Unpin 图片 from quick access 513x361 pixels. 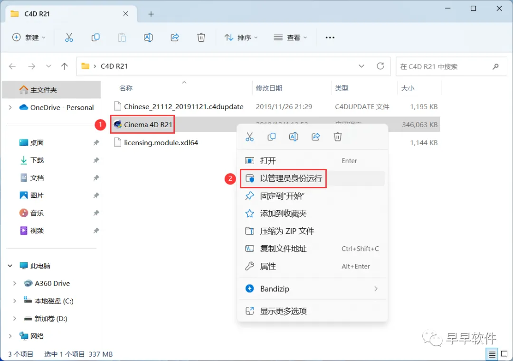point(96,195)
